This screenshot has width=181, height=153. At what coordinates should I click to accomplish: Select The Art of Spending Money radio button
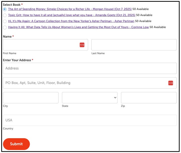(x=5, y=9)
